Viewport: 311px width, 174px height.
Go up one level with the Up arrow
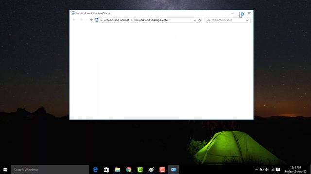click(91, 20)
